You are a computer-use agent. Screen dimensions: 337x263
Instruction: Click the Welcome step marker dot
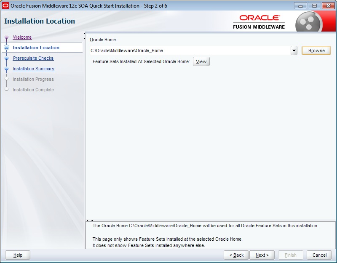pyautogui.click(x=6, y=37)
